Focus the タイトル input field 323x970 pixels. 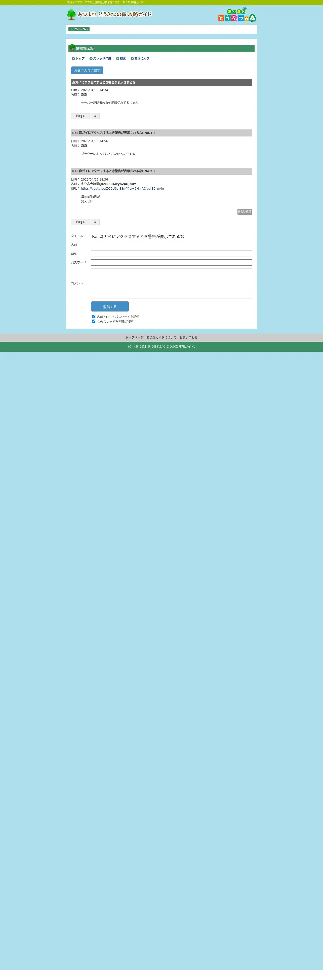[x=172, y=236]
